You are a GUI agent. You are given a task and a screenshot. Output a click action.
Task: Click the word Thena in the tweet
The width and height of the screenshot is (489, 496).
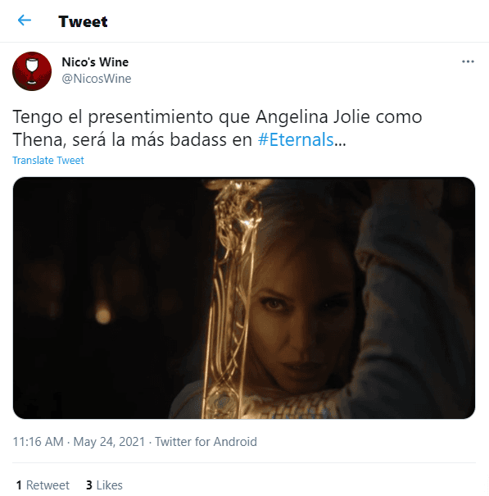coord(38,139)
